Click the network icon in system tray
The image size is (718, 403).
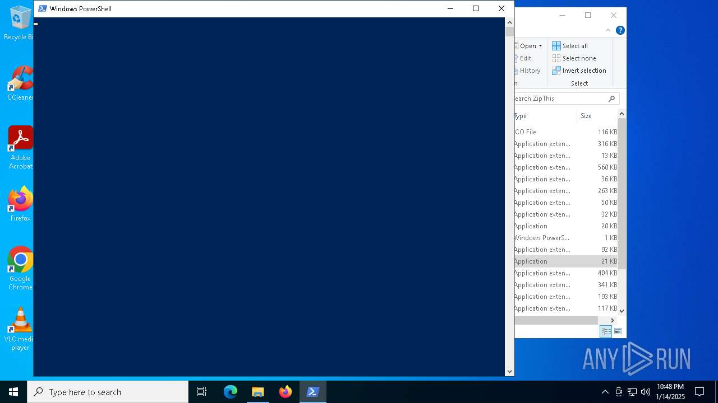point(632,392)
